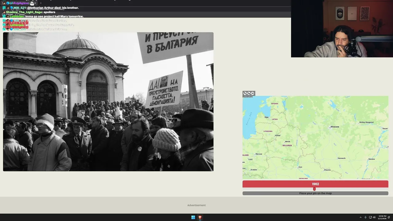
Task: Click the year slider handle below 1962
Action: tap(314, 189)
